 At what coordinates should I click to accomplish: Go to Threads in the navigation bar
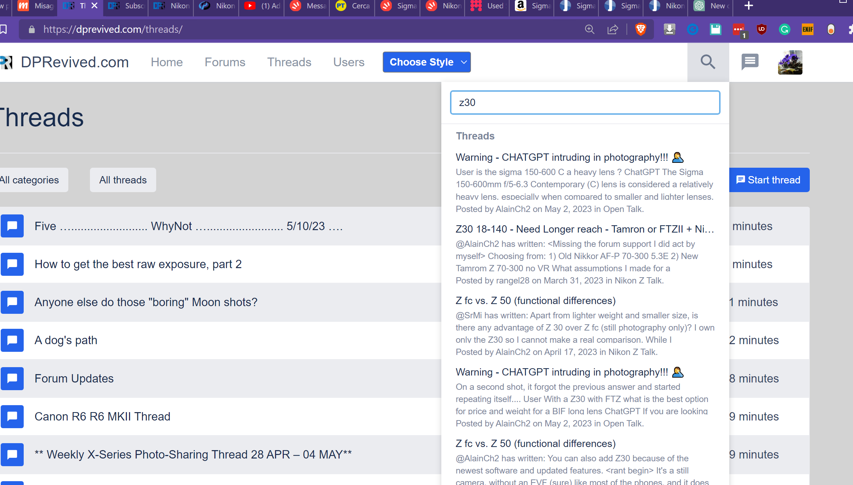[x=289, y=62]
